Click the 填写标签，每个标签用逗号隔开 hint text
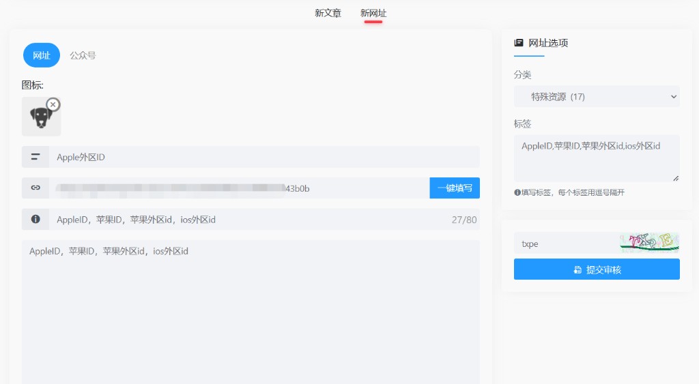Image resolution: width=699 pixels, height=384 pixels. click(573, 192)
